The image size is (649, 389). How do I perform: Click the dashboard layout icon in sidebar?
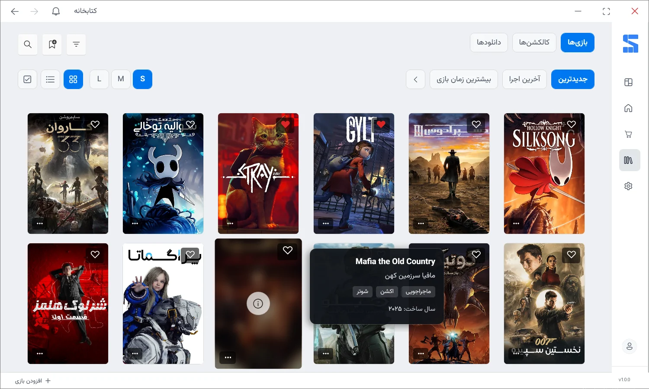[629, 82]
